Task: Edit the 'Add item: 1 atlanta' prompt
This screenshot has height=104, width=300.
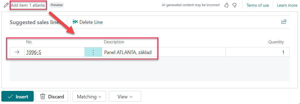Action: [28, 5]
